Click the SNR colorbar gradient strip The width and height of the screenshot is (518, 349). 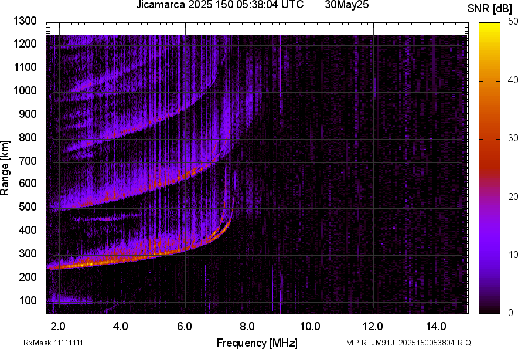(489, 168)
